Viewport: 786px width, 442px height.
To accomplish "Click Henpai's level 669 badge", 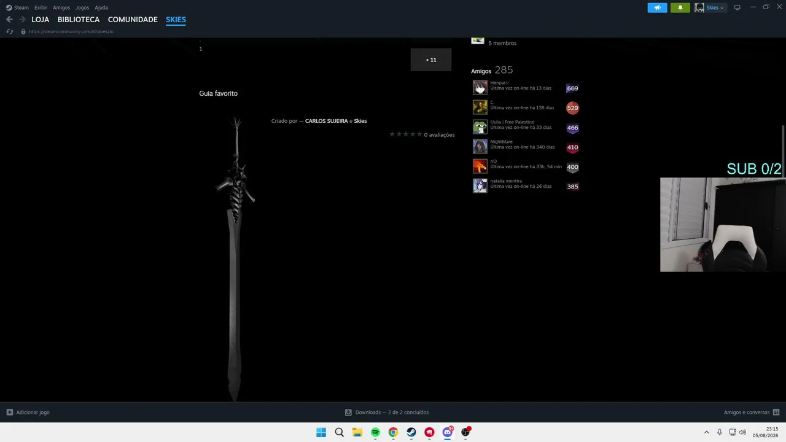I will click(572, 88).
